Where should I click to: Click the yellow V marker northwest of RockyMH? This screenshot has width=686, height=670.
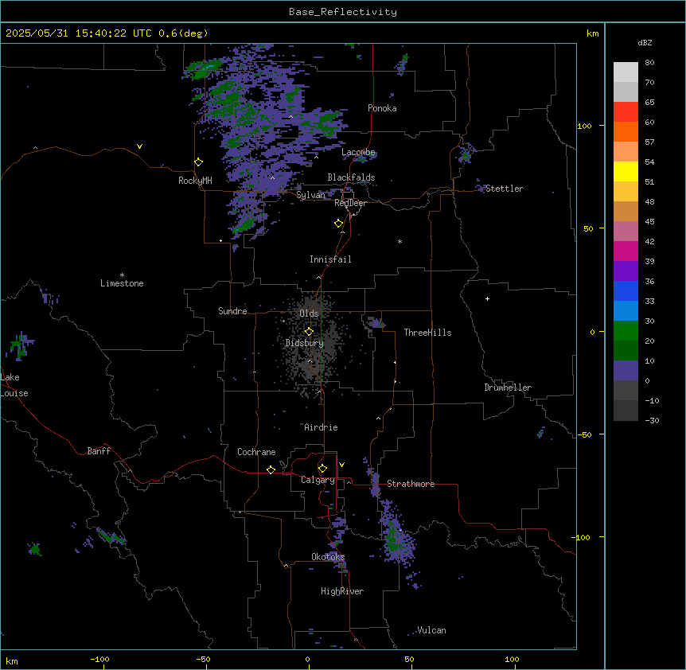[x=139, y=146]
